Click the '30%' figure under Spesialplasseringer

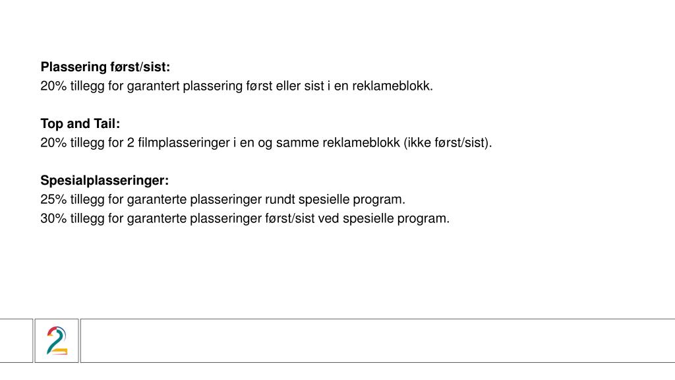(x=53, y=218)
